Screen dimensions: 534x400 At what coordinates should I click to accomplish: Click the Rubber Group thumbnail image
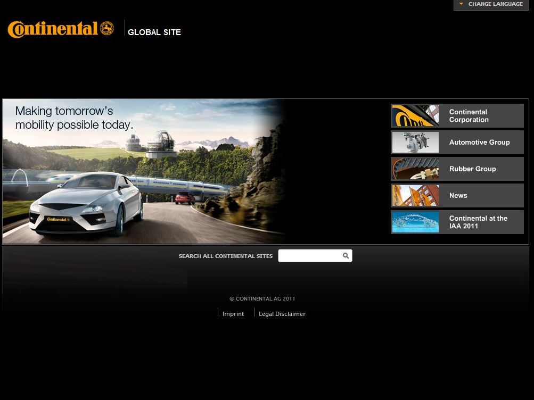click(415, 169)
